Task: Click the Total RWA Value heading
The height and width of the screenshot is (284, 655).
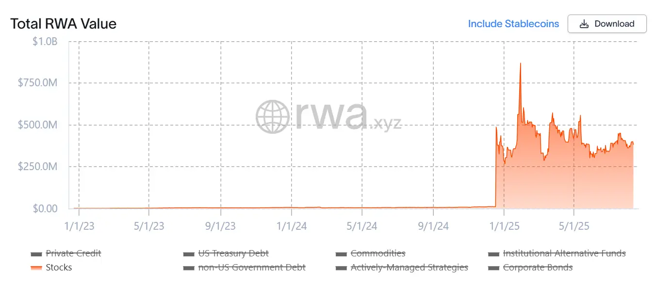Action: [x=64, y=24]
